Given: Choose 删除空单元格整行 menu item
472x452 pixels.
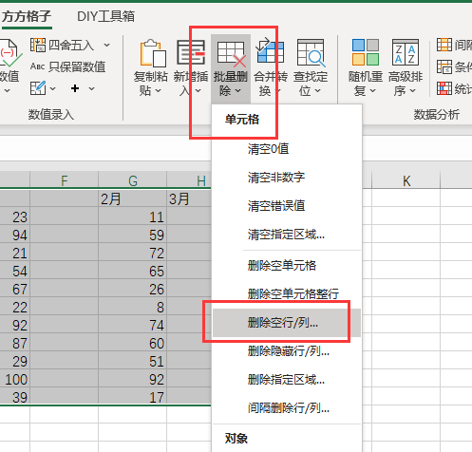Looking at the screenshot, I should 287,293.
